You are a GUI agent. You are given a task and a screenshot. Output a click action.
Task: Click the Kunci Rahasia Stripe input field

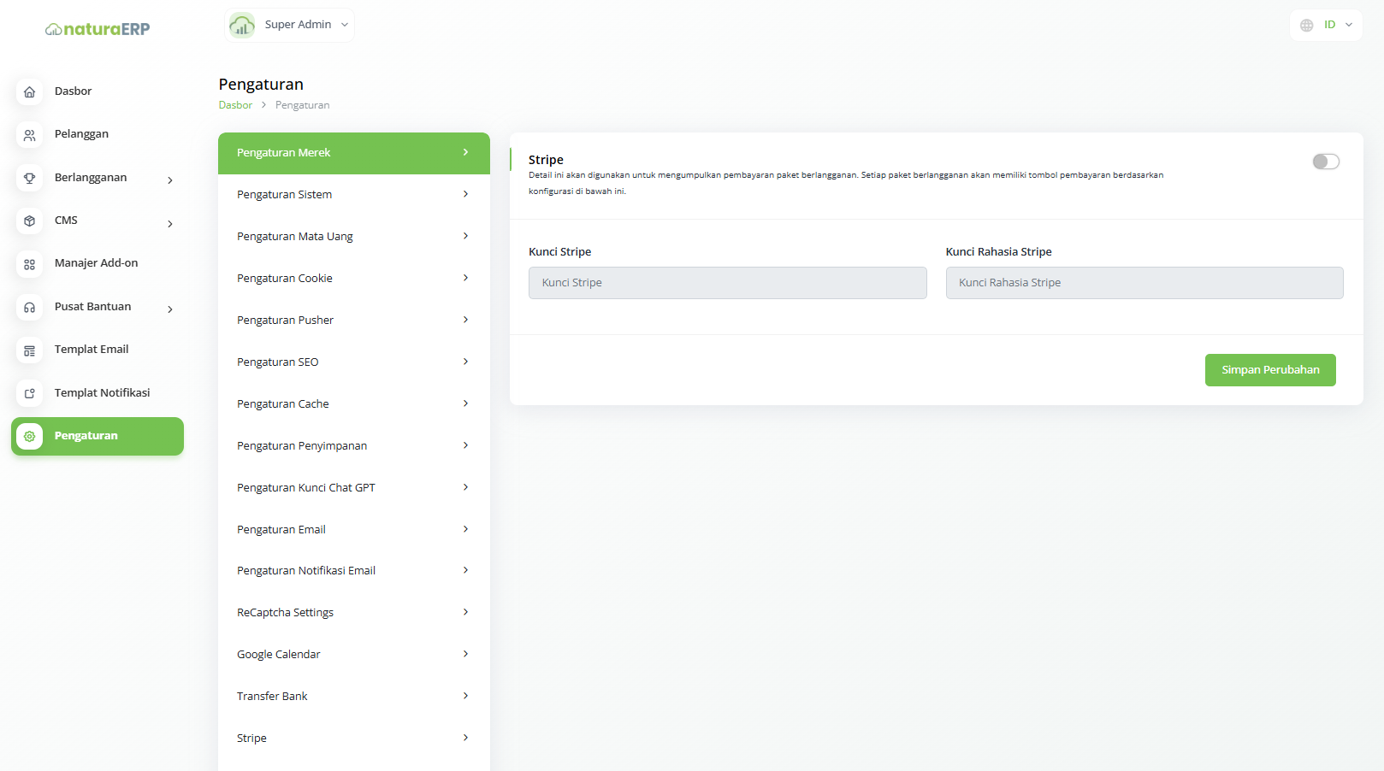pos(1144,283)
